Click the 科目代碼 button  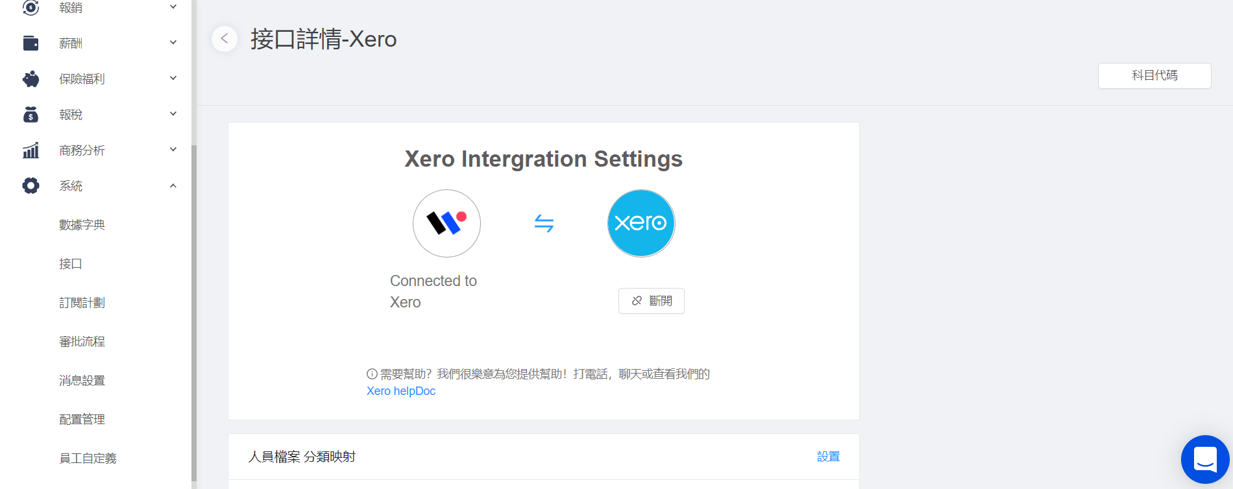pos(1154,75)
